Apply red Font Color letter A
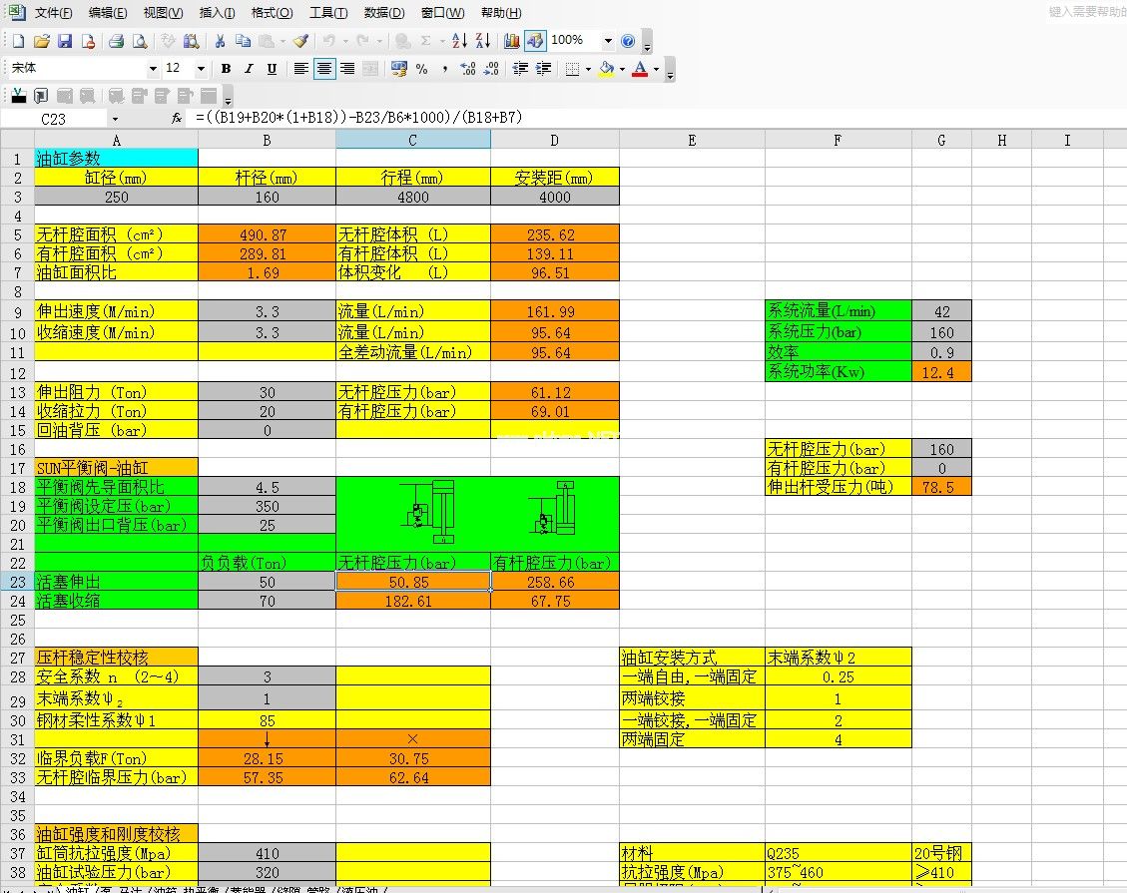 tap(641, 68)
